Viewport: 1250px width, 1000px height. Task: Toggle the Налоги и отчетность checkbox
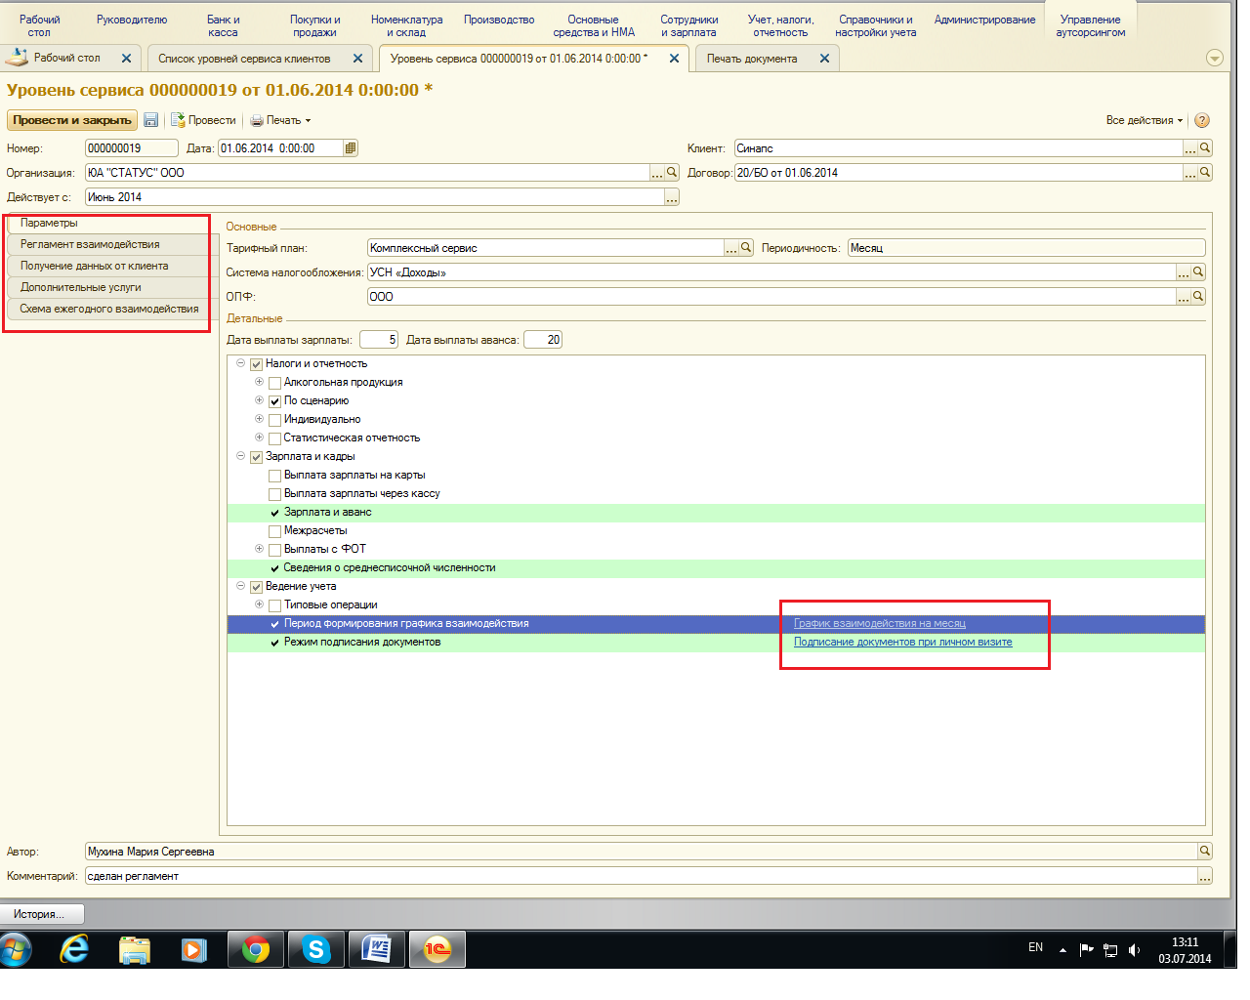[257, 364]
